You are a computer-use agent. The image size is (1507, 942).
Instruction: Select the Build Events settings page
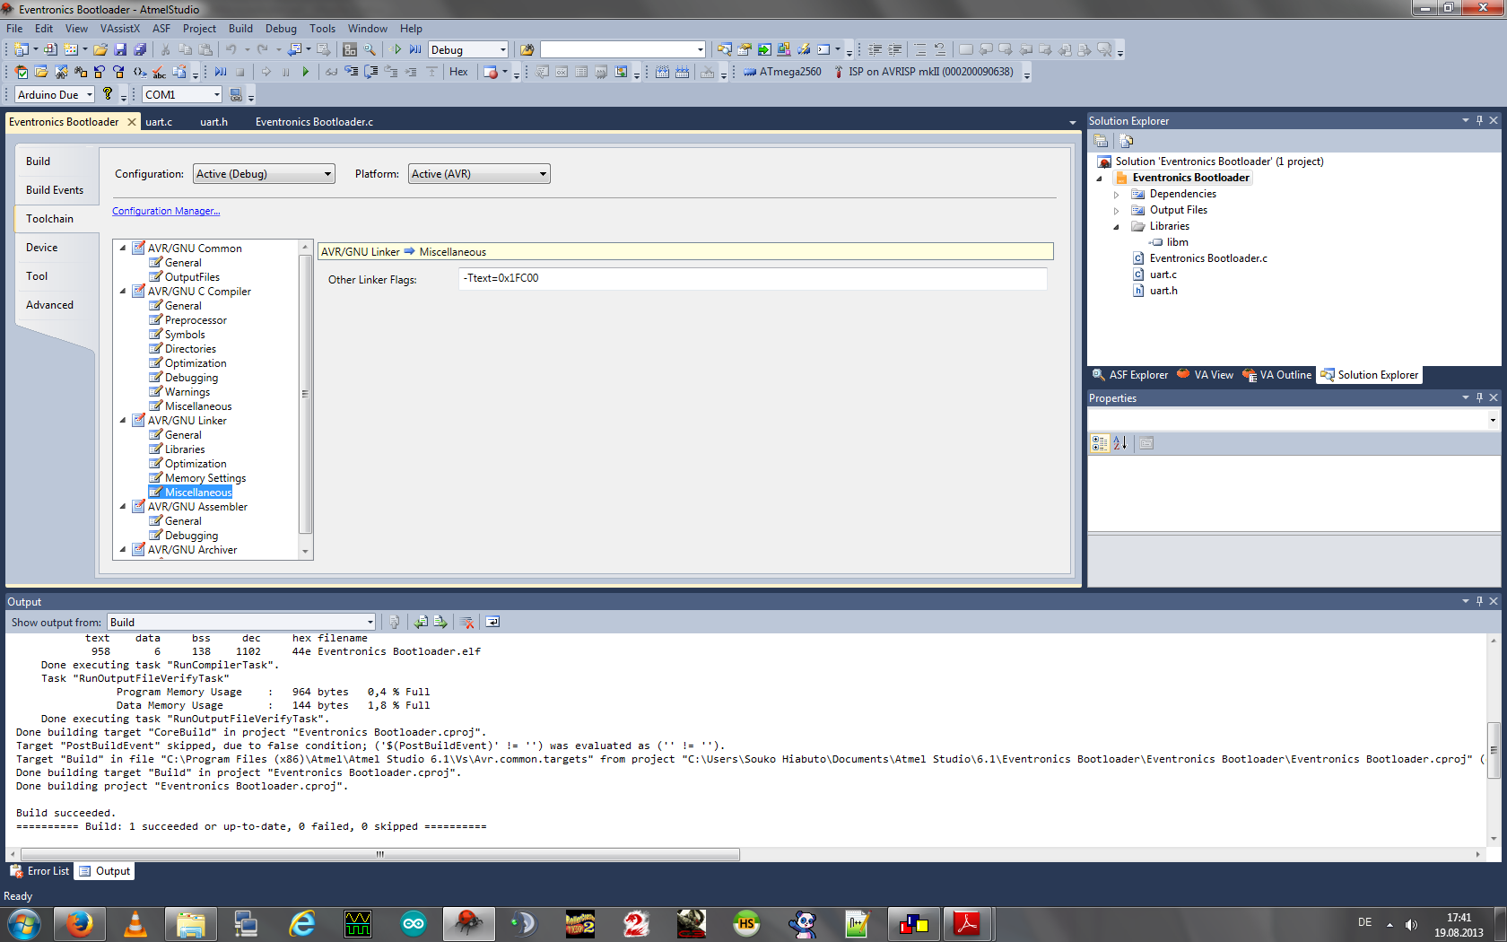(55, 190)
